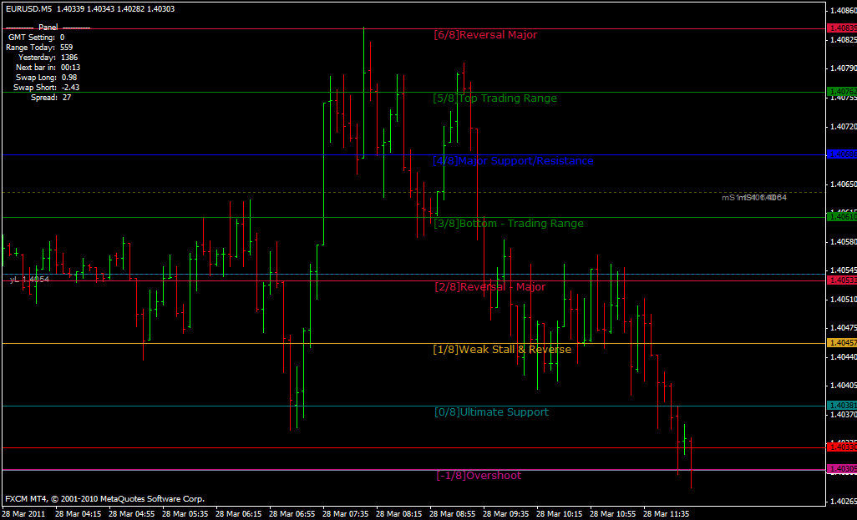The height and width of the screenshot is (520, 857).
Task: Click the dashed Panel header title
Action: coord(48,27)
